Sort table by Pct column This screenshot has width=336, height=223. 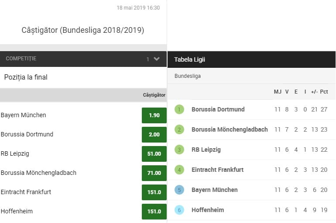point(324,92)
